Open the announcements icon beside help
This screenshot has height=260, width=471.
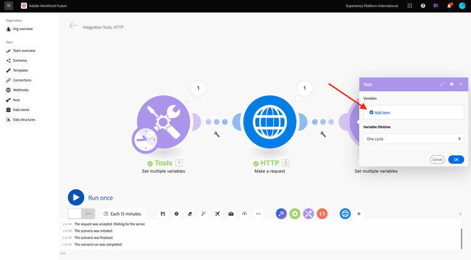[x=436, y=6]
